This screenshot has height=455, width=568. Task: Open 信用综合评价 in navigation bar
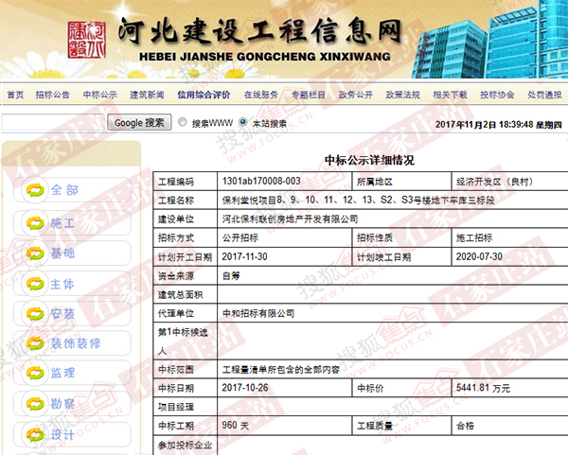tap(204, 95)
